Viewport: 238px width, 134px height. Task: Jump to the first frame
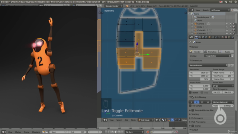coord(106,132)
